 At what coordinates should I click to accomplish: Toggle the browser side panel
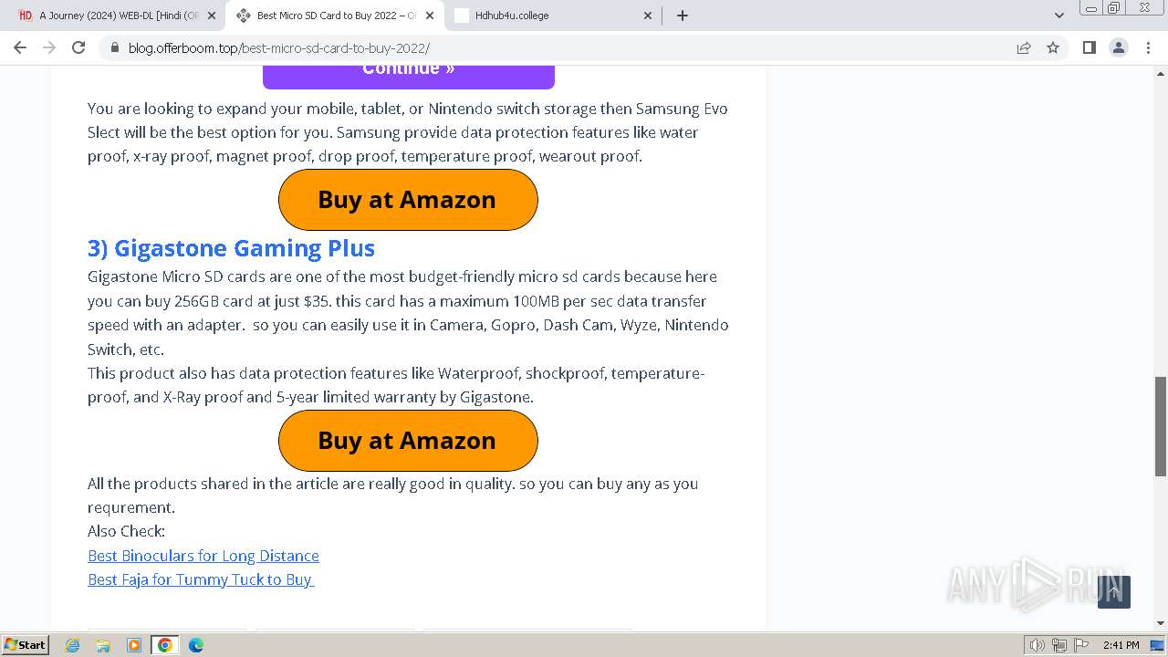click(x=1089, y=47)
